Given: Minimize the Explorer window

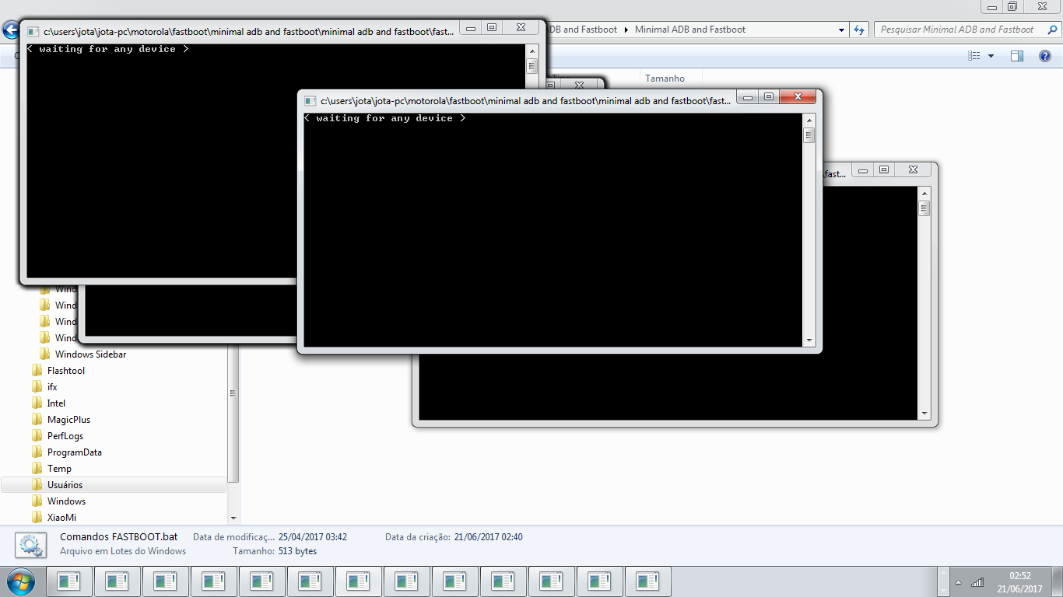Looking at the screenshot, I should 991,6.
